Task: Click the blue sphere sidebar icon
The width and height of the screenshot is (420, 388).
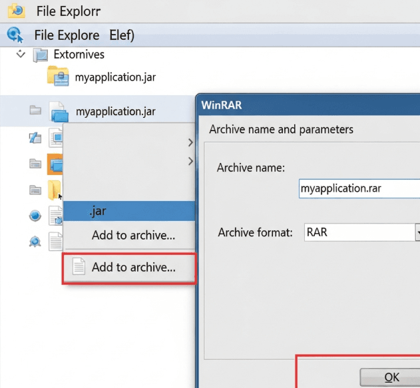Action: pos(35,216)
